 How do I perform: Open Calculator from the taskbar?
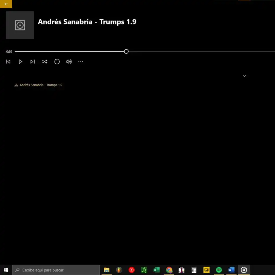[x=194, y=270]
